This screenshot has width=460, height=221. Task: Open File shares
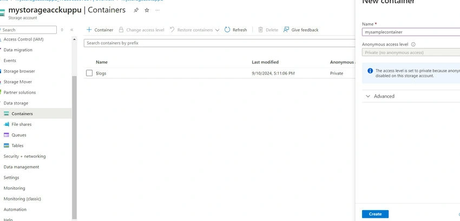pos(22,124)
